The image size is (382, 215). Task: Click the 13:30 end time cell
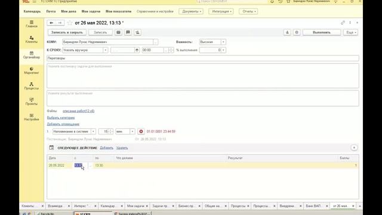[103, 165]
